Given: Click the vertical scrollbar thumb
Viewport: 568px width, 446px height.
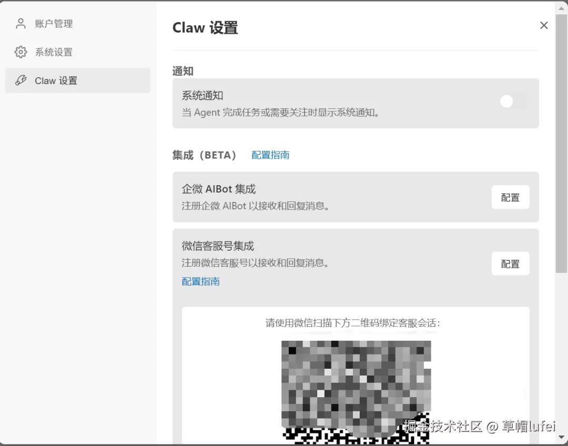Looking at the screenshot, I should [562, 144].
